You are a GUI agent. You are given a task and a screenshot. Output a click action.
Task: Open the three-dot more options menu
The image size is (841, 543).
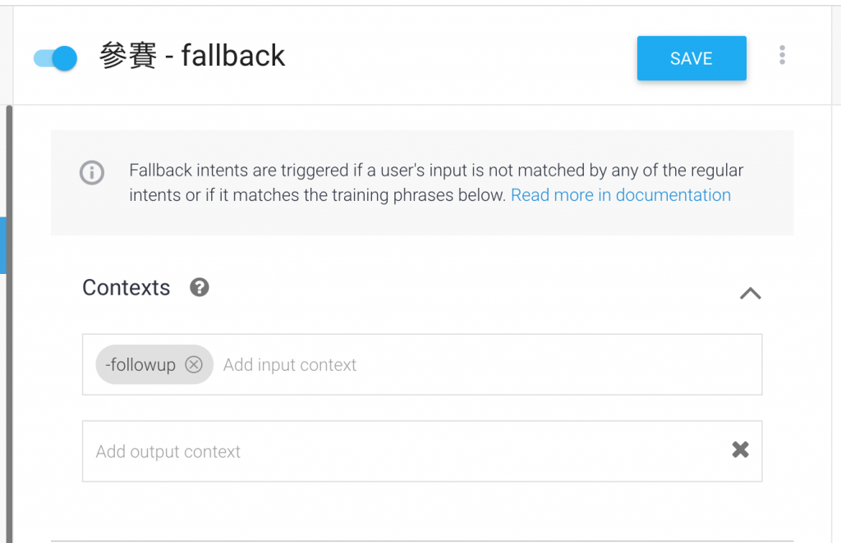pos(782,56)
